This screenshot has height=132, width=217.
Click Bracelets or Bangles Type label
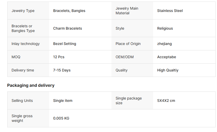click(23, 28)
